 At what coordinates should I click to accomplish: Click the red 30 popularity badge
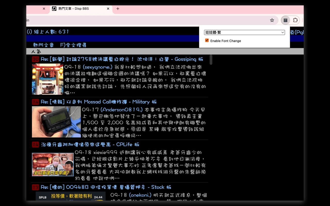[x=35, y=59]
